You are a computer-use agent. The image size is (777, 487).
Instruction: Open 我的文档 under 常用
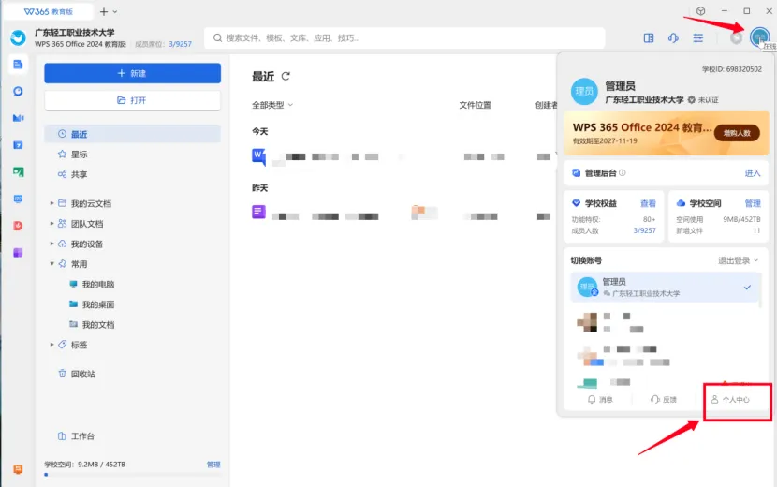point(93,325)
